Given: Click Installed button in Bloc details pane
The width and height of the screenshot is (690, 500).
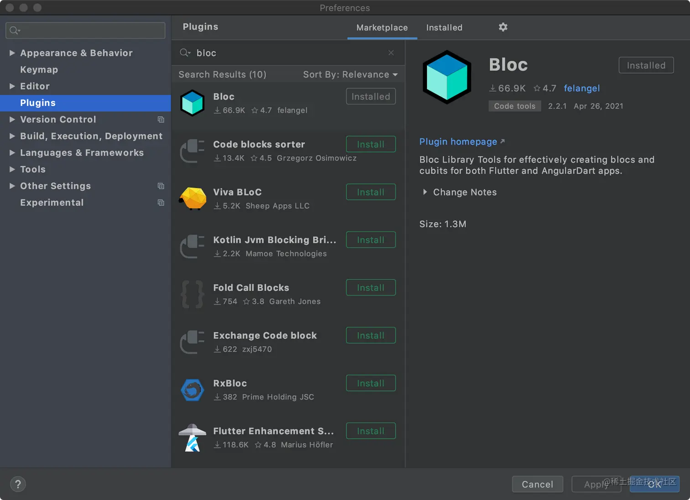Looking at the screenshot, I should (646, 65).
